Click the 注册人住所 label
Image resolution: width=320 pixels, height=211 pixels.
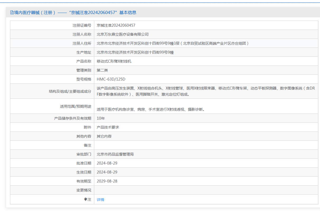tap(82, 43)
